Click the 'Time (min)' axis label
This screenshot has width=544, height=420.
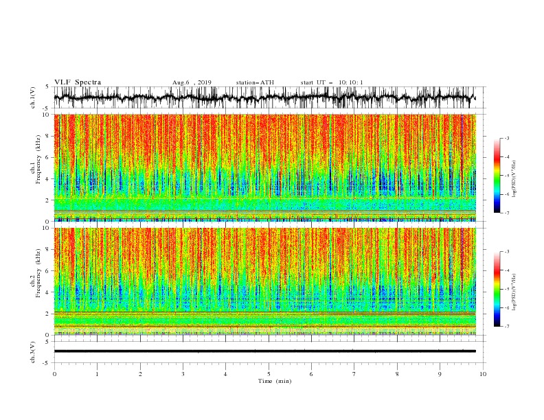pos(275,381)
